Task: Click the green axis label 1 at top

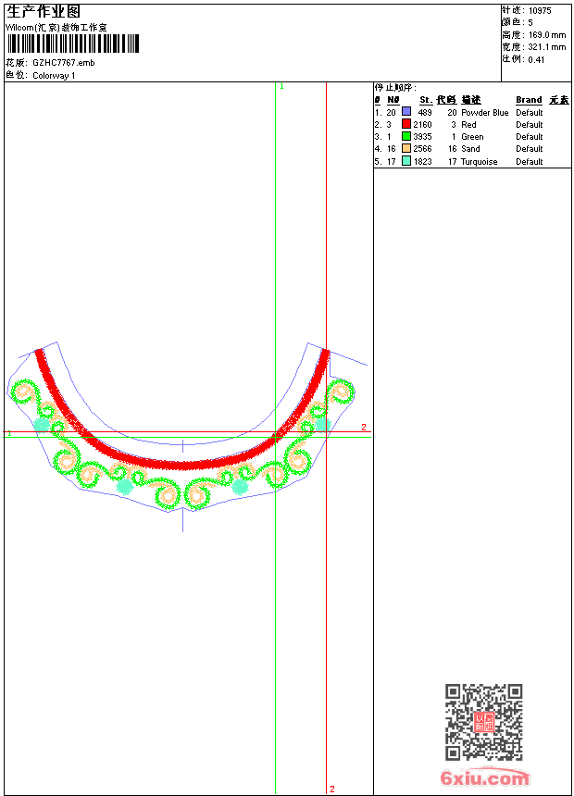Action: pyautogui.click(x=282, y=87)
